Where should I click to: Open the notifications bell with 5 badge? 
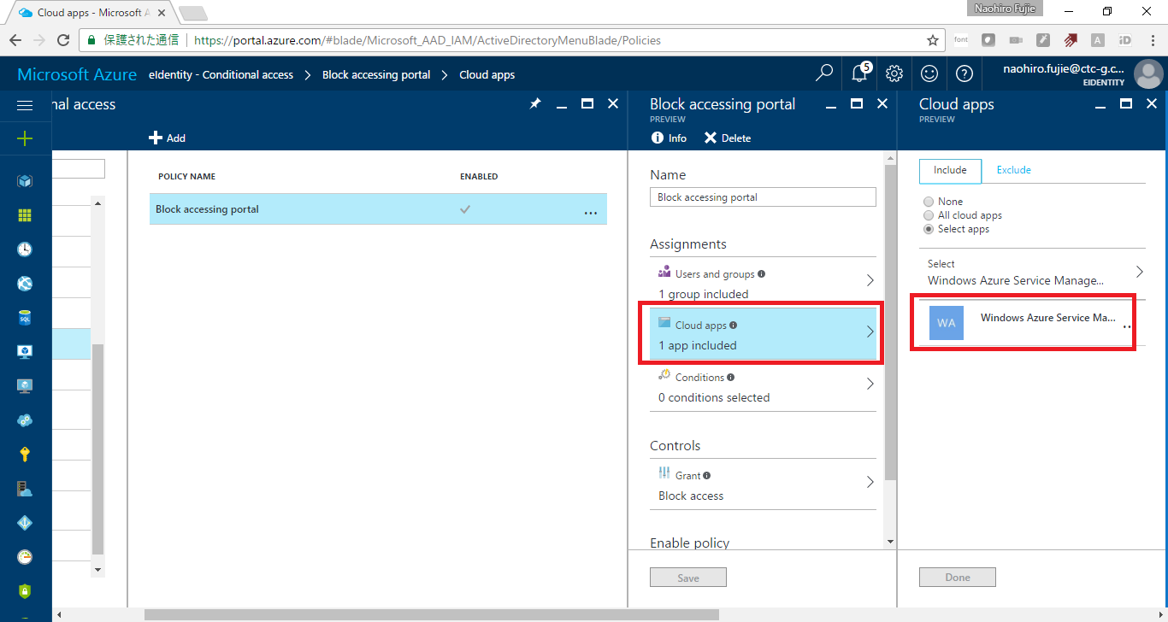[860, 73]
